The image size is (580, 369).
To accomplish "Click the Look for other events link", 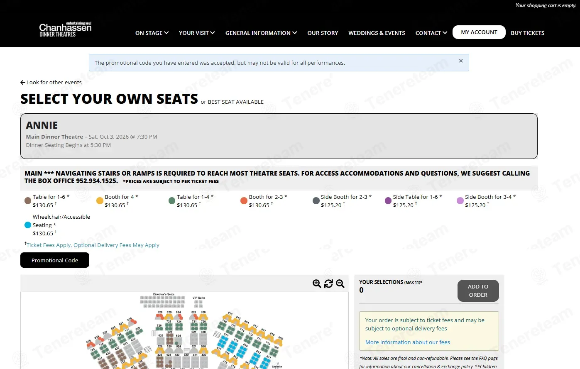I will [54, 83].
